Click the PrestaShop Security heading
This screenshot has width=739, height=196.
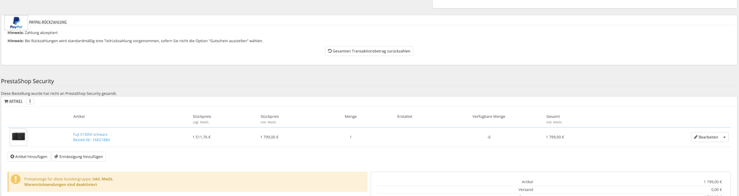coord(27,81)
